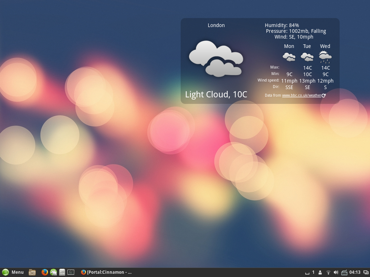Mute sound via the speaker icon
Image resolution: width=370 pixels, height=277 pixels.
[336, 272]
